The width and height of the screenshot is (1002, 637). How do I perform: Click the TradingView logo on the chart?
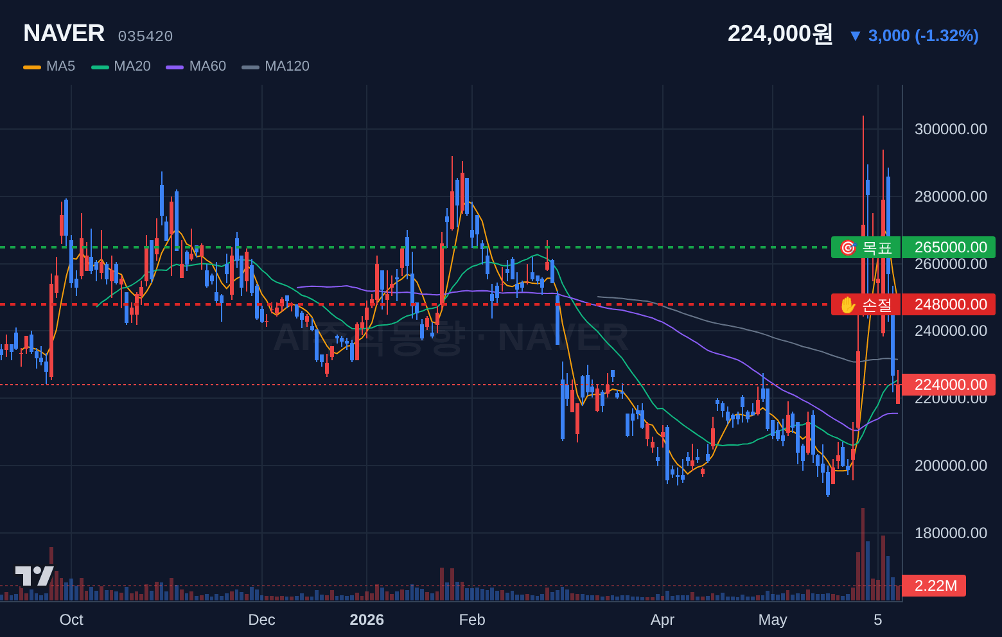click(x=35, y=576)
